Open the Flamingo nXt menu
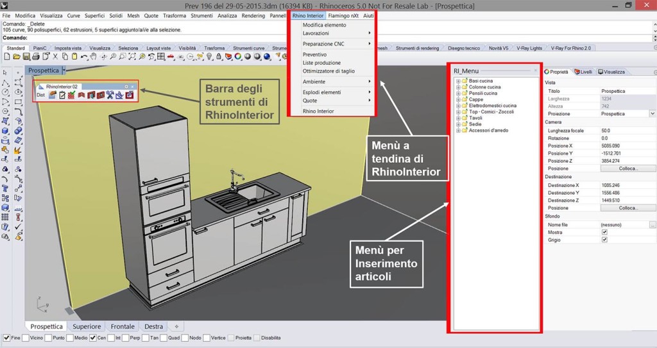657x348 pixels. [x=343, y=15]
